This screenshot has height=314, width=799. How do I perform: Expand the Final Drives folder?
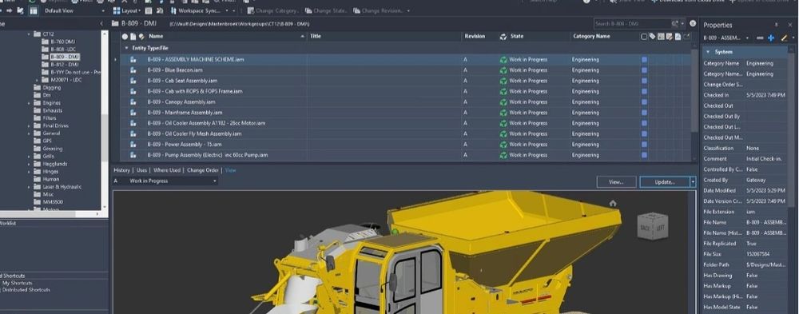click(29, 126)
